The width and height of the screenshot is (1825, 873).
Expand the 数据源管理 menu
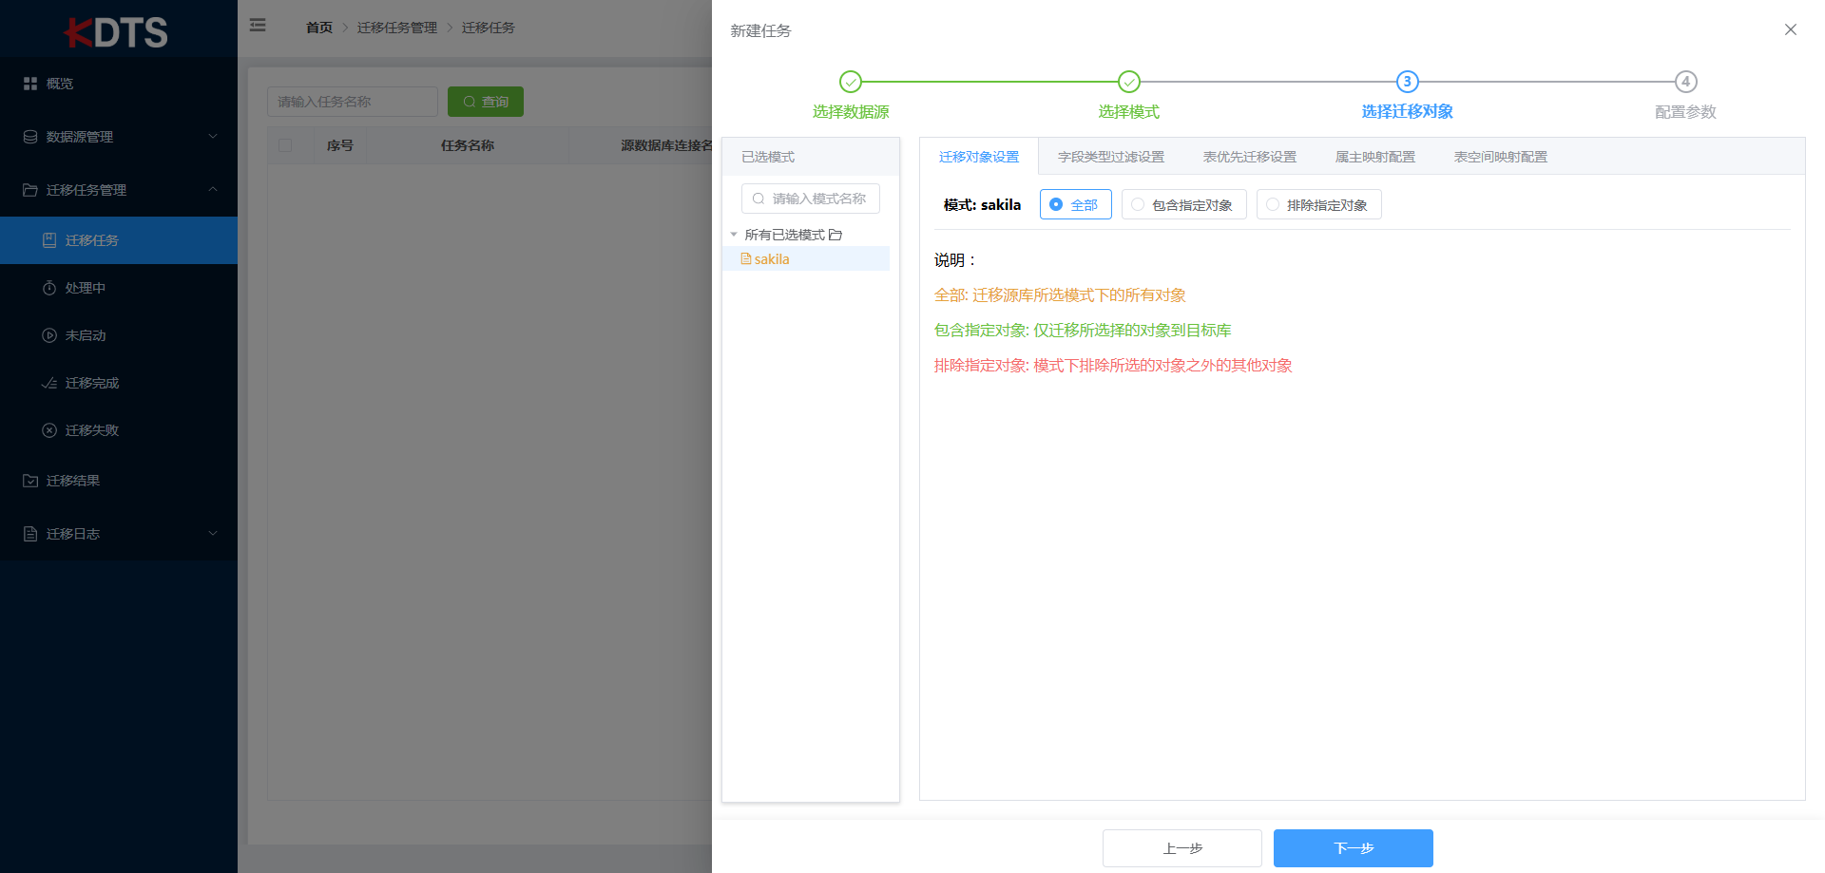[x=119, y=137]
